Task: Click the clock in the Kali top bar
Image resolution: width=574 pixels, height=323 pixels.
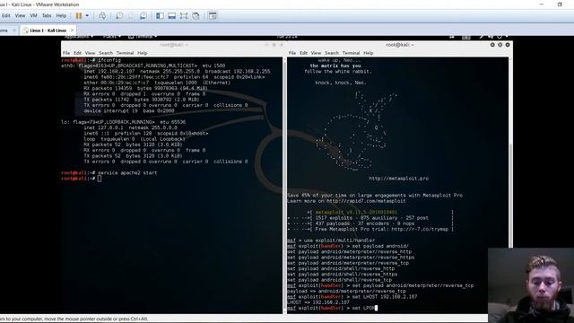Action: [287, 37]
